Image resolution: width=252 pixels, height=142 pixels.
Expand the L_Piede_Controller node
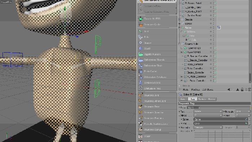point(181,81)
